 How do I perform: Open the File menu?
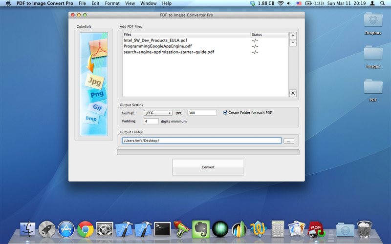coord(82,3)
